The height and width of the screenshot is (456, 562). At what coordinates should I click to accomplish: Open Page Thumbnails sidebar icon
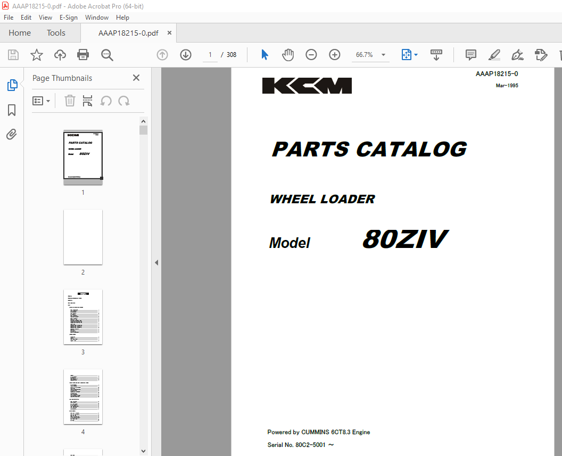12,85
